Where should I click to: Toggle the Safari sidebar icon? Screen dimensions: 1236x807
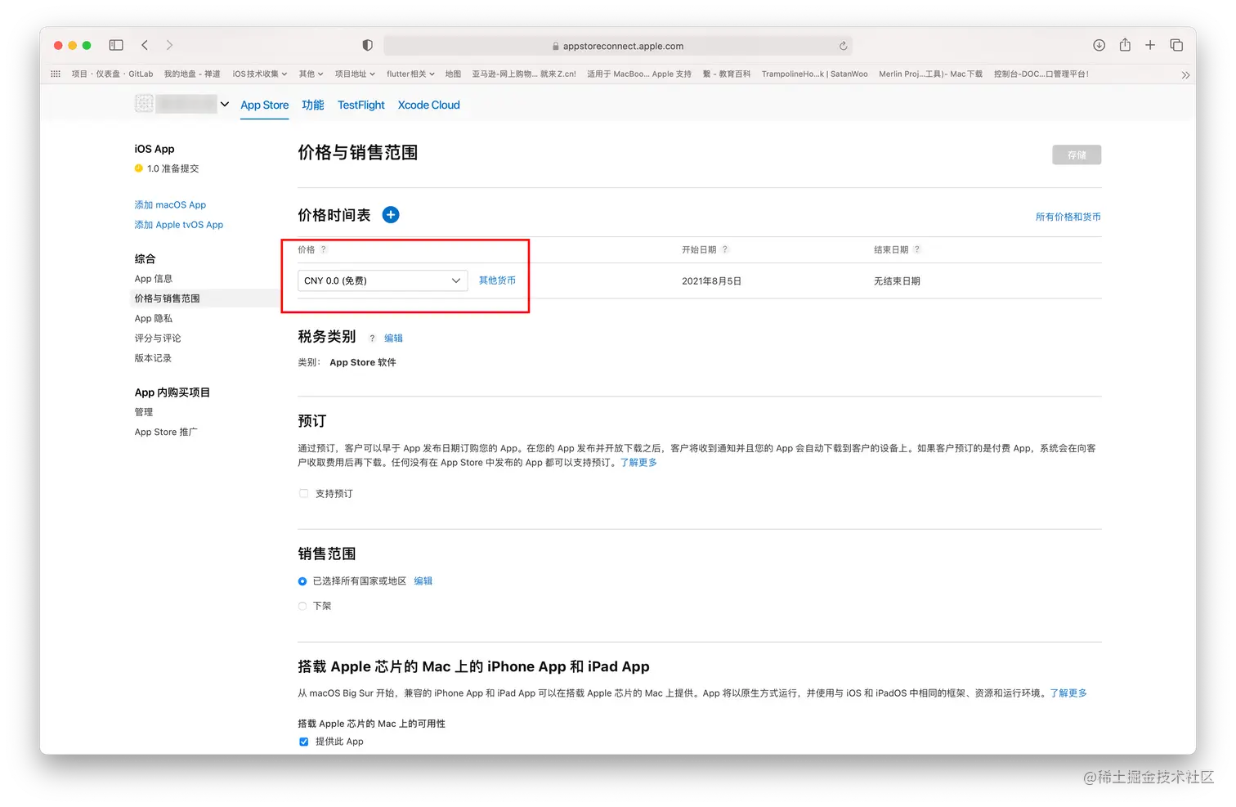tap(116, 45)
